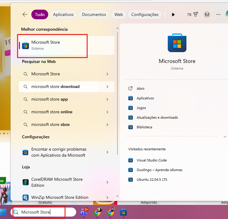The width and height of the screenshot is (228, 219).
Task: Open the three-dot more options menu
Action: [x=218, y=14]
